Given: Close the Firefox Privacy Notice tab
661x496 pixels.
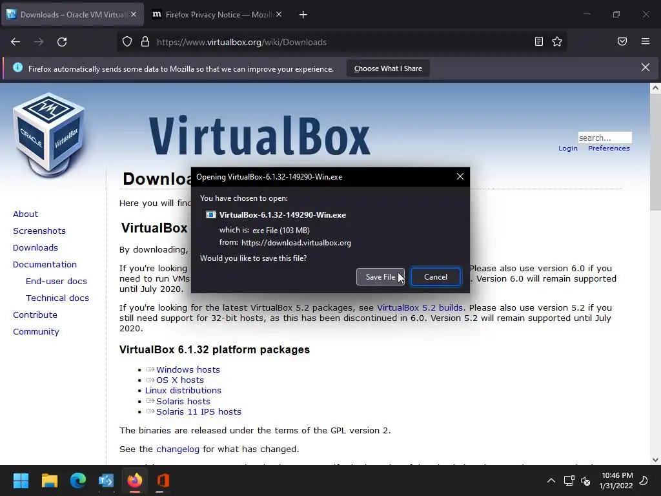Looking at the screenshot, I should pyautogui.click(x=279, y=14).
